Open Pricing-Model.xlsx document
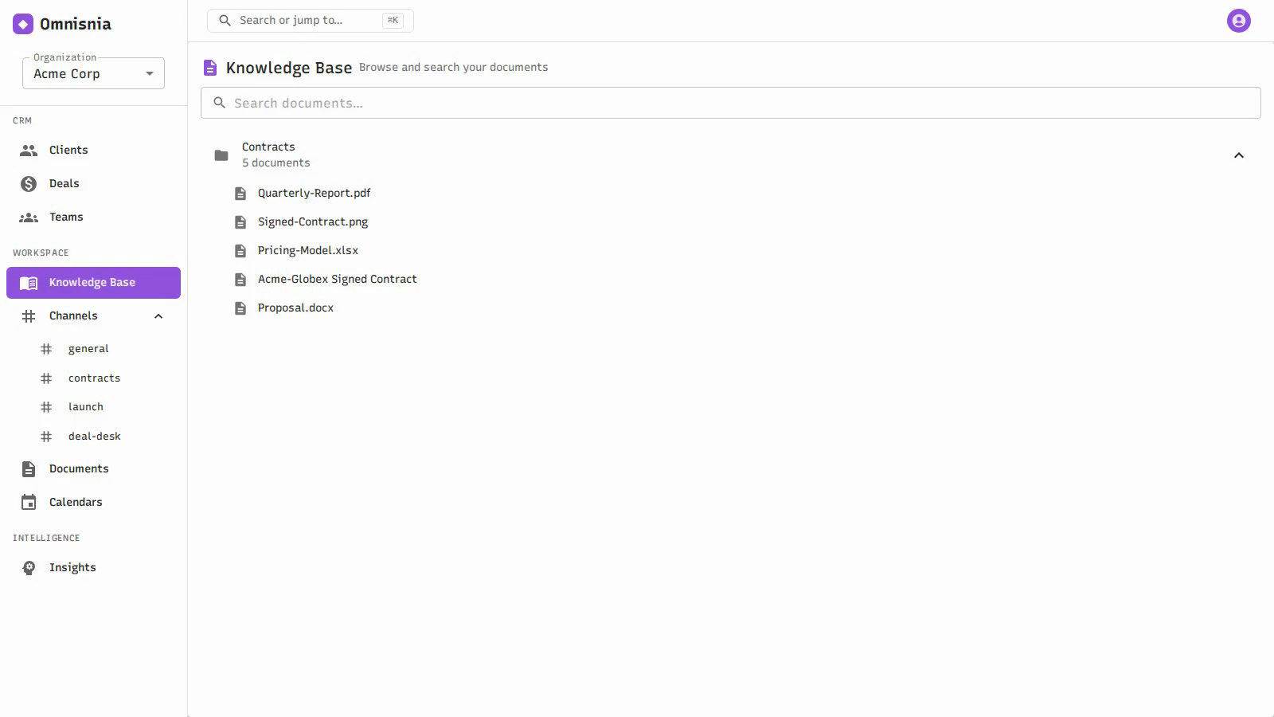Screen dimensions: 1274x717 (x=308, y=250)
